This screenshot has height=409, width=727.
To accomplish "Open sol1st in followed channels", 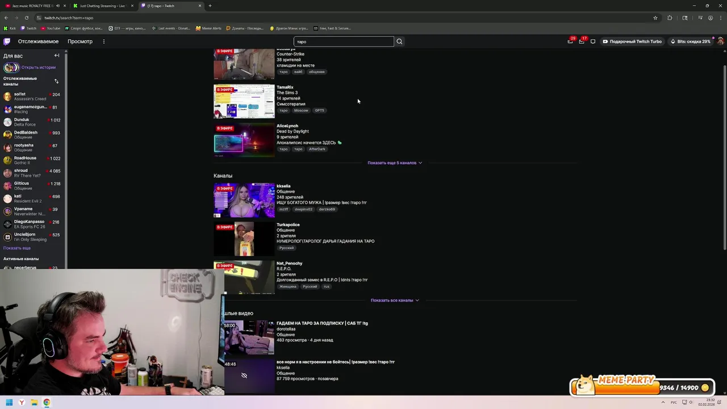I will click(33, 97).
